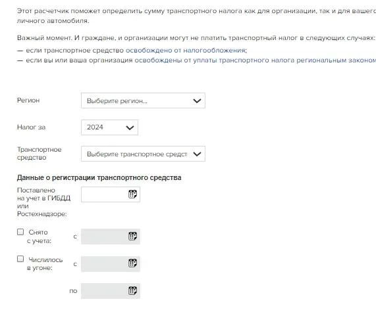Follow the link about exemption by региональным законом
Screen dimensions: 376x314
pos(255,60)
